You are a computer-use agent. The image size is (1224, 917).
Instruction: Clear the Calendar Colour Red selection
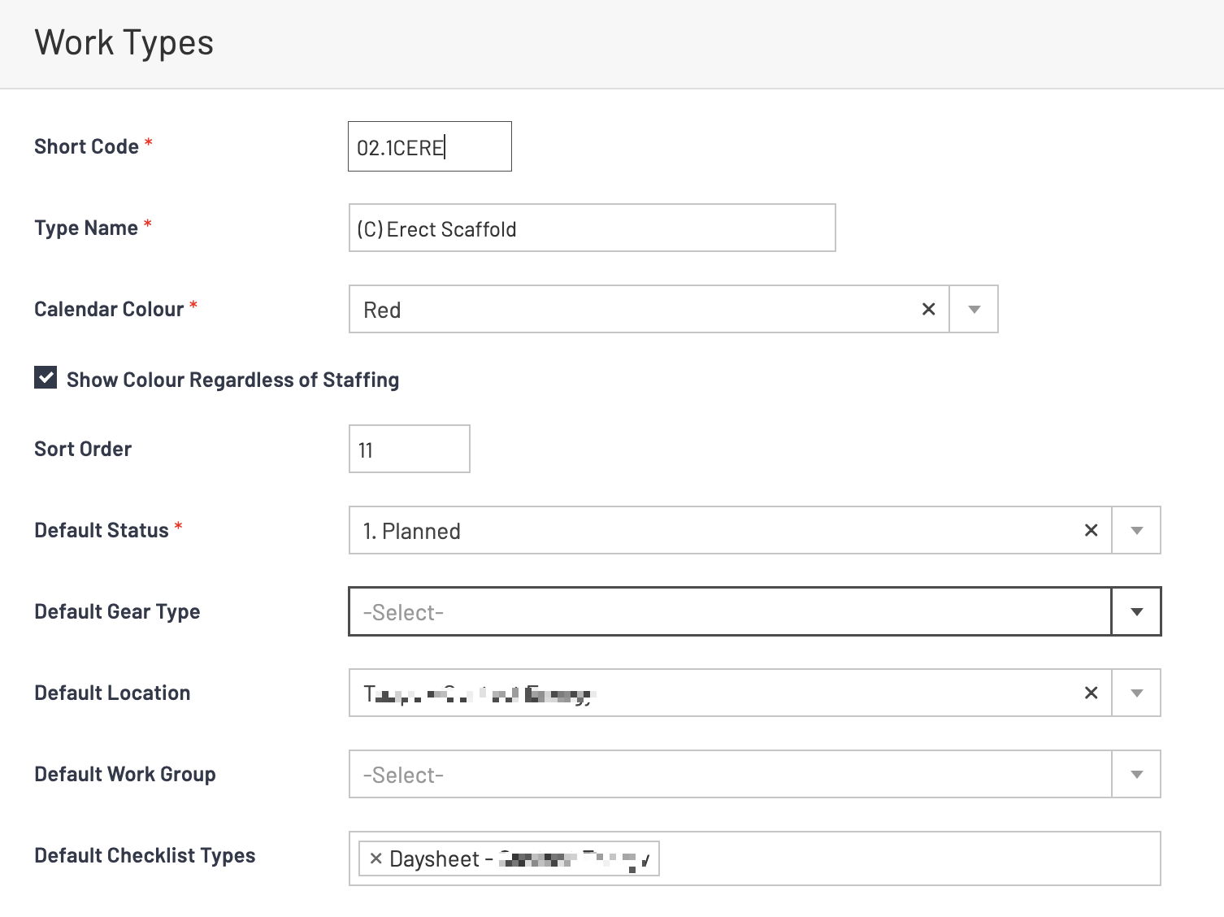click(x=928, y=309)
